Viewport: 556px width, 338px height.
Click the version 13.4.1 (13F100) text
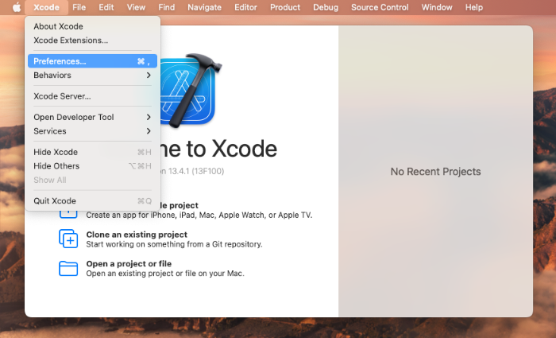point(192,171)
